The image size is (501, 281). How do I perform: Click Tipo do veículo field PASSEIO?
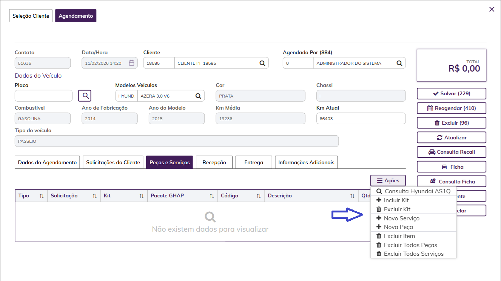click(177, 141)
